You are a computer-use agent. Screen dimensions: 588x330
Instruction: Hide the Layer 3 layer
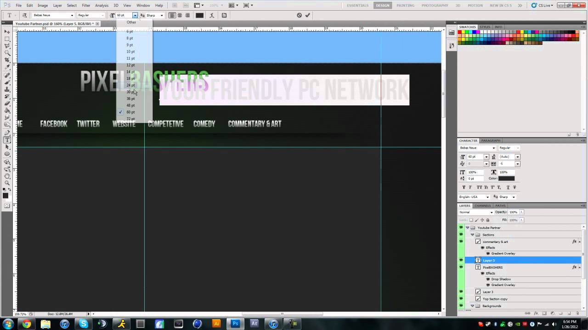pos(461,292)
